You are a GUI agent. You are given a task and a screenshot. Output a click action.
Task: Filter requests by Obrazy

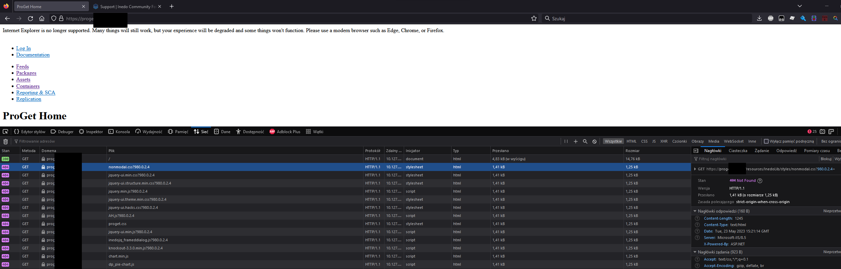tap(697, 141)
